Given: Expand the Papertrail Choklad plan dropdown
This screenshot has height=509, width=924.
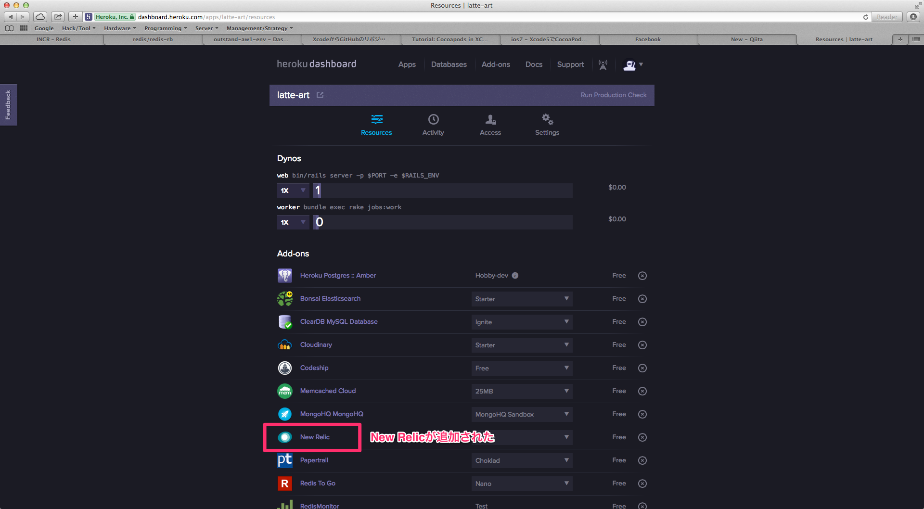Looking at the screenshot, I should (522, 460).
